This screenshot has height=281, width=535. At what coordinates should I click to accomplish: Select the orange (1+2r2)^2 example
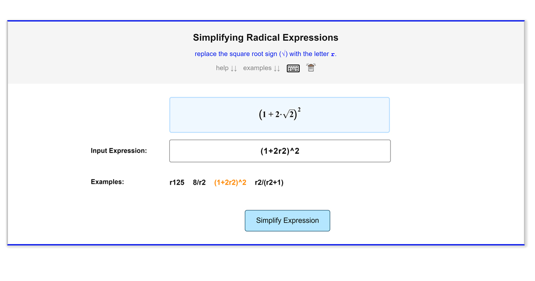point(230,182)
